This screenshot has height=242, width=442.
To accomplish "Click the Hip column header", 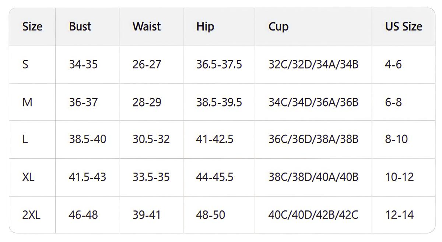I will 205,27.
